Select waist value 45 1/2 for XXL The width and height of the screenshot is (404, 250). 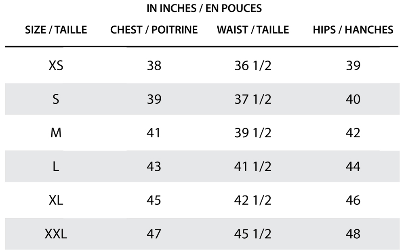(x=253, y=234)
